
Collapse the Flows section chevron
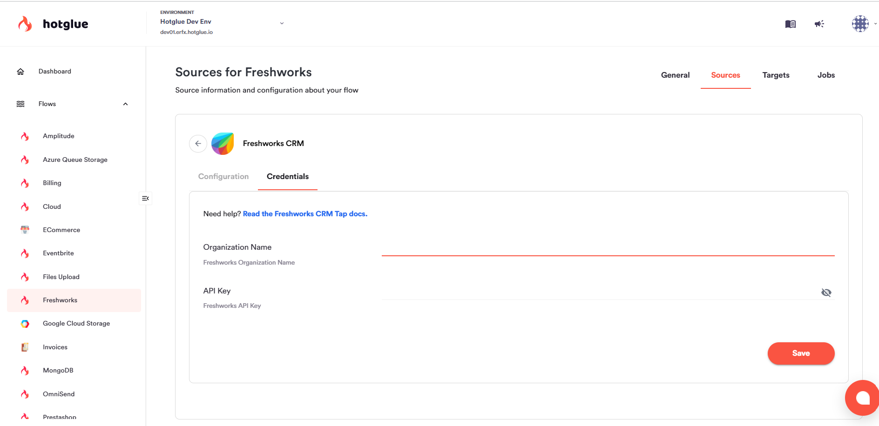(x=125, y=104)
